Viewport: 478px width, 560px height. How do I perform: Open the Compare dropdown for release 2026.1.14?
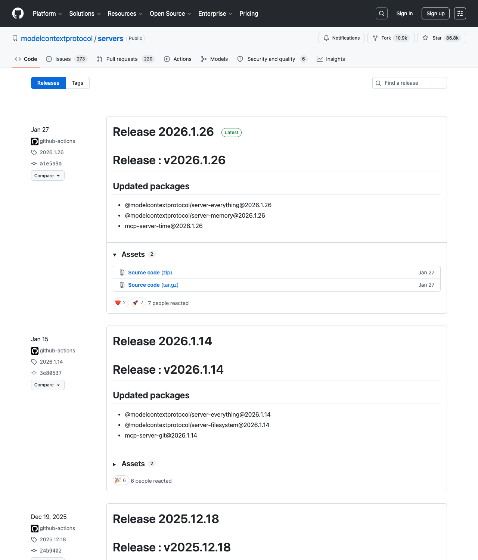pyautogui.click(x=48, y=385)
